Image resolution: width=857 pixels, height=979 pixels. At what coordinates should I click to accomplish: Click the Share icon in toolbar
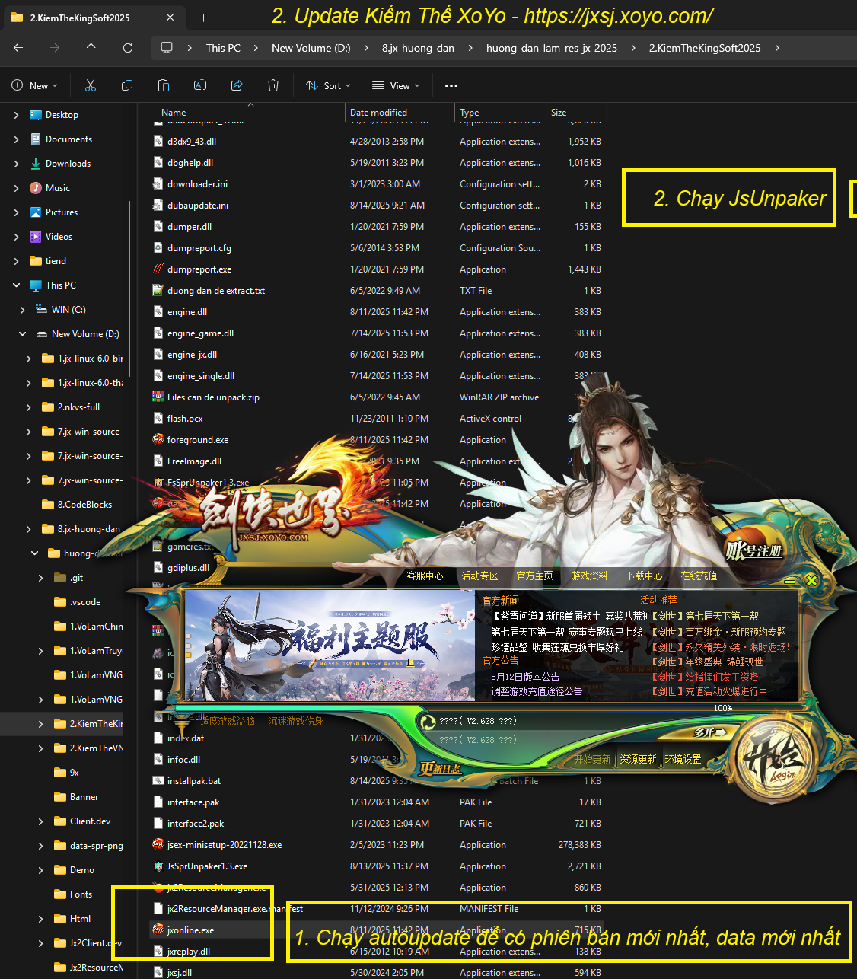pyautogui.click(x=237, y=85)
